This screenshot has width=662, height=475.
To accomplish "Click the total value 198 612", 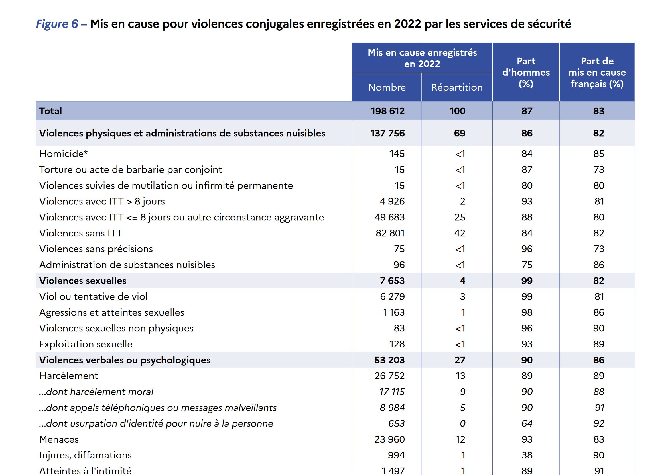I will coord(388,111).
